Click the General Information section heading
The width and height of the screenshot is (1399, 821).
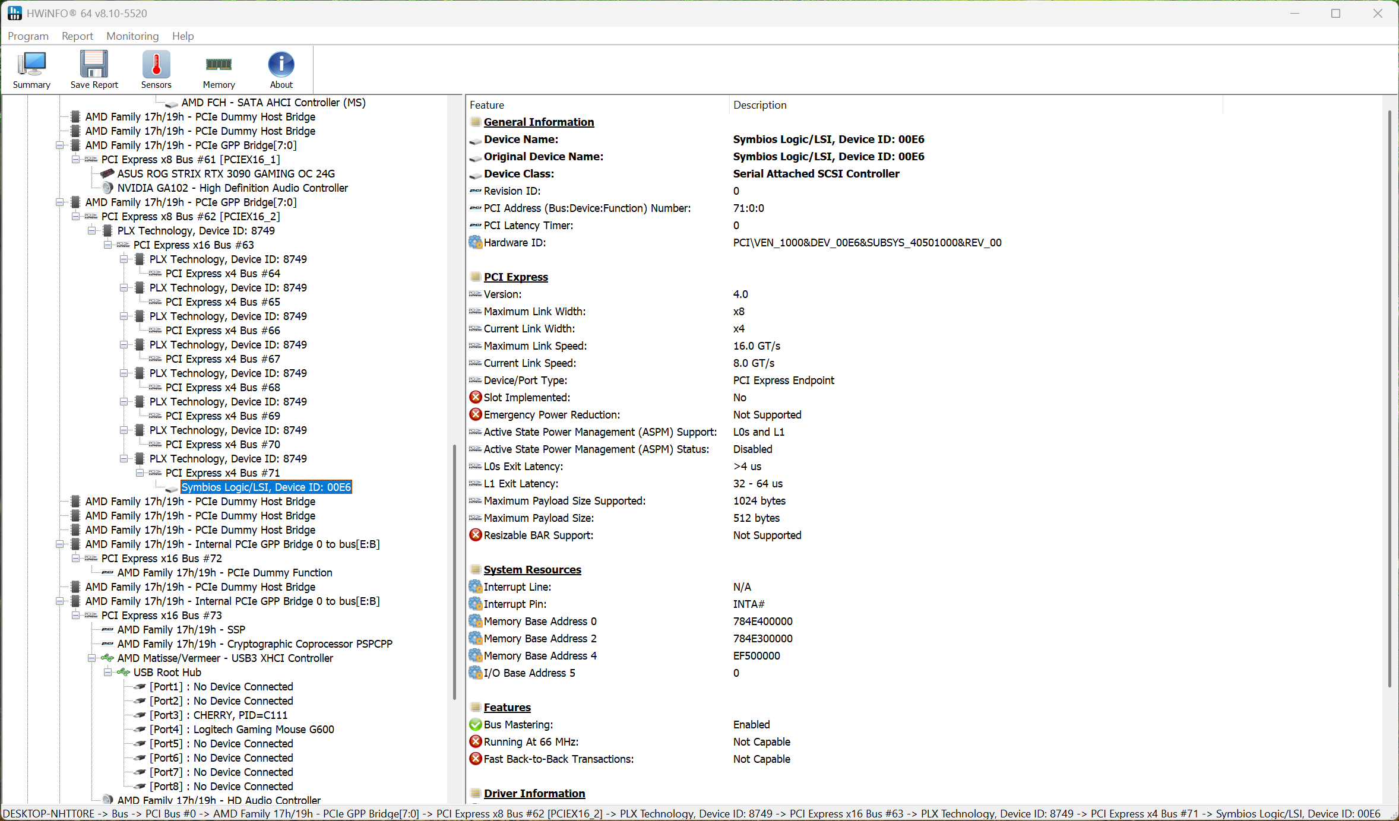click(539, 122)
